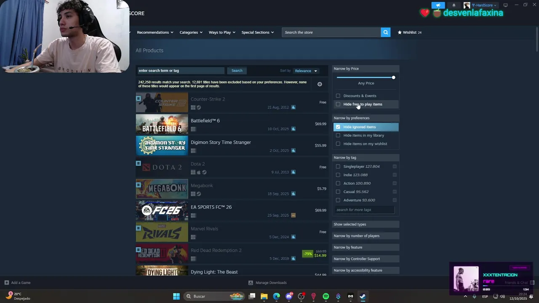Click the ignored flag on Counter-Strike 2
The width and height of the screenshot is (539, 303).
point(138,98)
